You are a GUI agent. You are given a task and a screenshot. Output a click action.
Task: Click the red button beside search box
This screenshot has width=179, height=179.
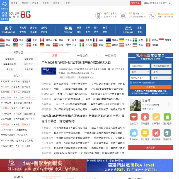tap(135, 3)
